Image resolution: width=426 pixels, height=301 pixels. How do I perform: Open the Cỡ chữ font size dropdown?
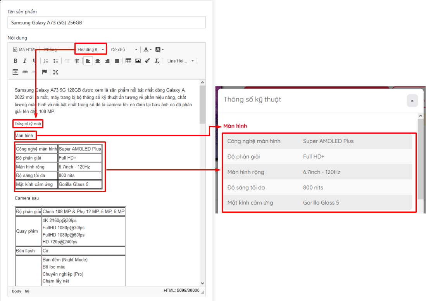click(x=124, y=50)
